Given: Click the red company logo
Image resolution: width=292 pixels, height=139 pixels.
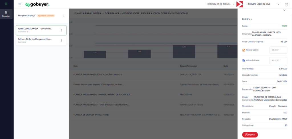Looking at the screenshot, I should 240,4.
